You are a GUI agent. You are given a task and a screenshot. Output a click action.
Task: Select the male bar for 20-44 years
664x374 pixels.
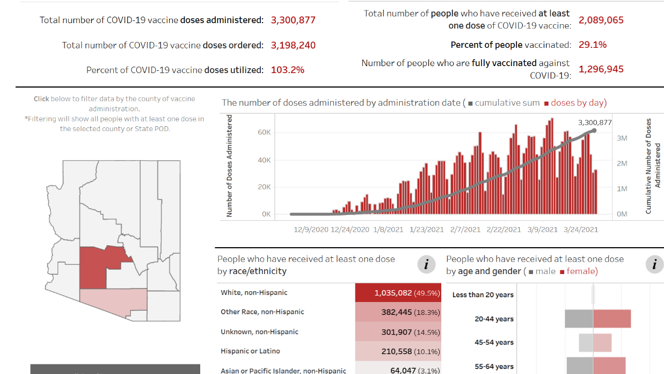579,319
